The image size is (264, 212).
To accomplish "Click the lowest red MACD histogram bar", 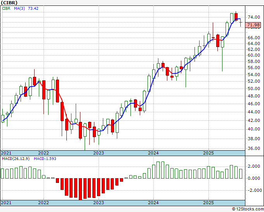I will click(x=80, y=189).
